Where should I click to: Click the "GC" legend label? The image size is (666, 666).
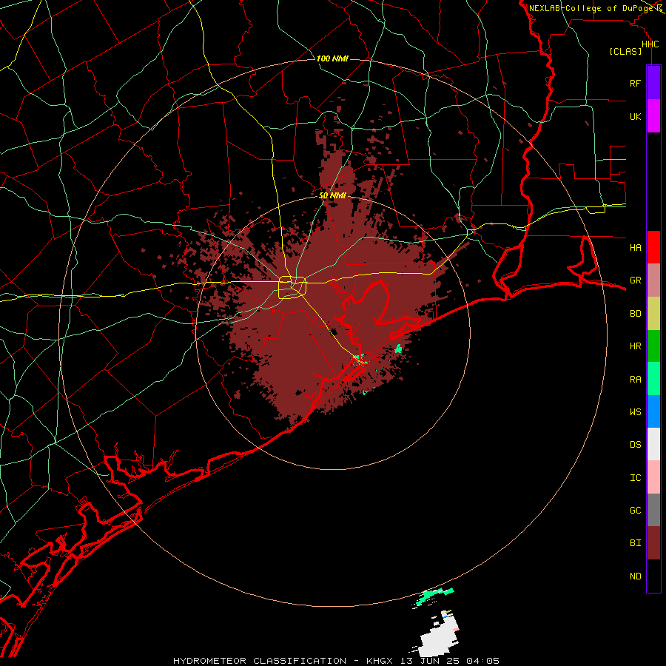[635, 511]
